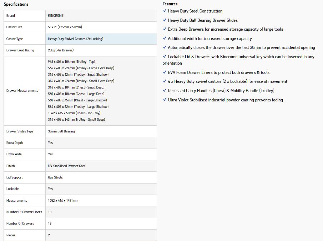Click the checkmark beside Heavy Duty Steel Construction

pos(165,11)
